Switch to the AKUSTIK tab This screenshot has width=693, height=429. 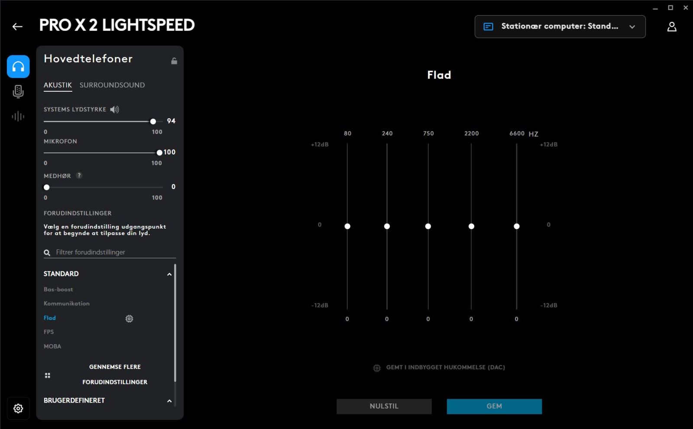(58, 85)
